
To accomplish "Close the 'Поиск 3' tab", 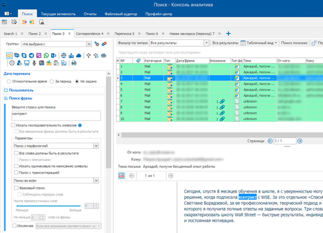I will tap(69, 33).
